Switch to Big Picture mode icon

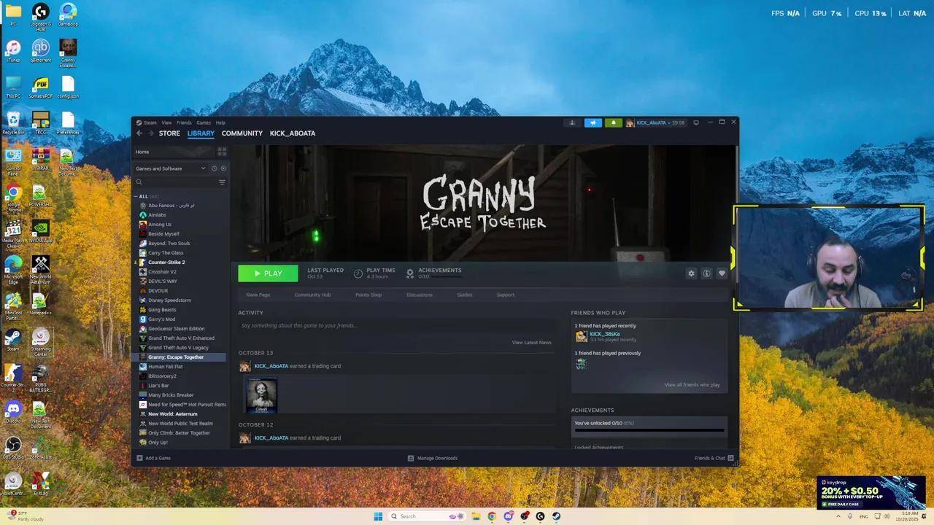(696, 122)
